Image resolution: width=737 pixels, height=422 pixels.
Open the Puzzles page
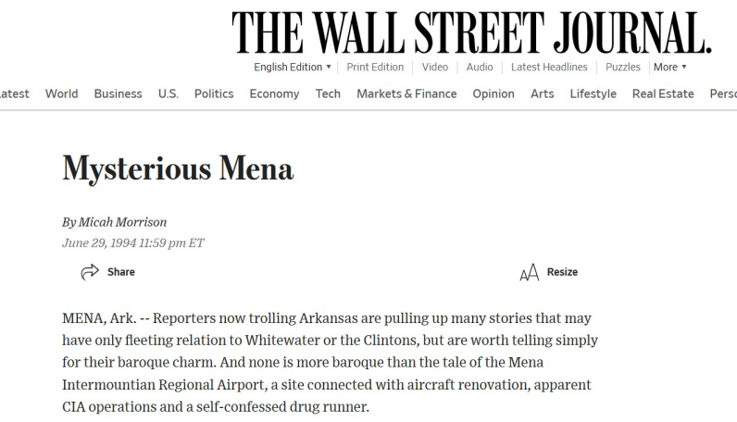pyautogui.click(x=623, y=68)
